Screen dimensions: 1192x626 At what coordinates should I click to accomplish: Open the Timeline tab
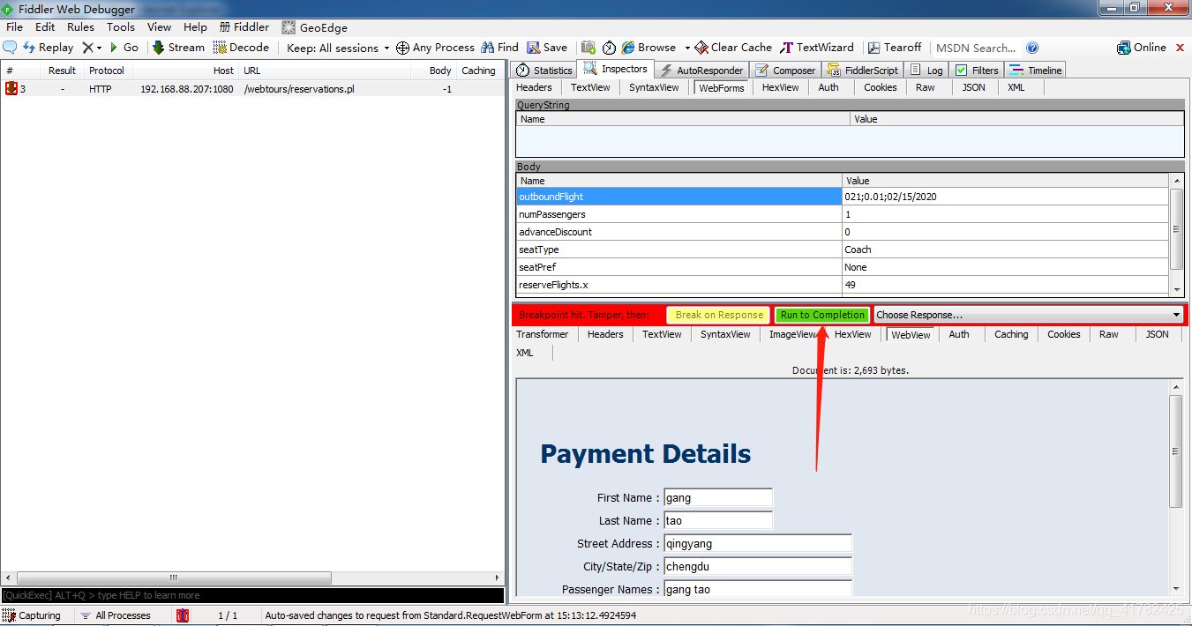1036,70
